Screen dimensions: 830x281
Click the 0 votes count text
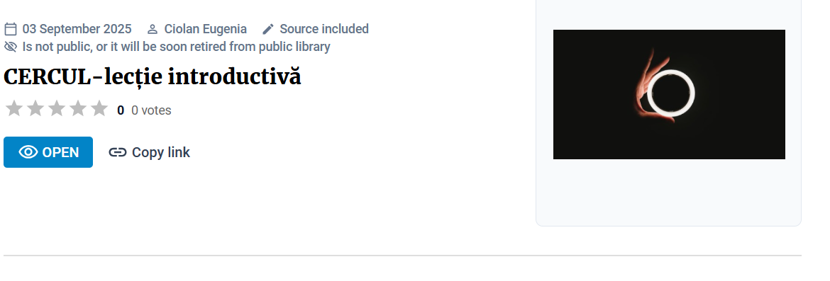click(151, 110)
